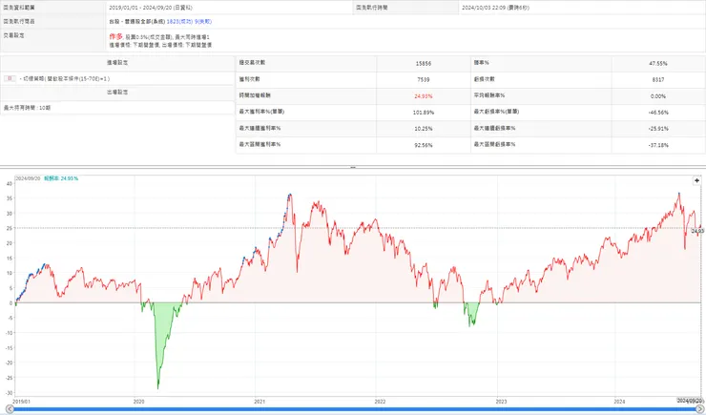Click the max holding period 10 row
Screen dimensions: 706x415
[117, 108]
